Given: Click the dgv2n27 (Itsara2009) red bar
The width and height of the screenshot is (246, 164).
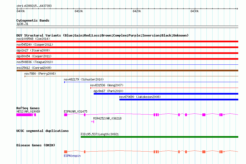Looking at the screenshot, I should coord(127,53).
